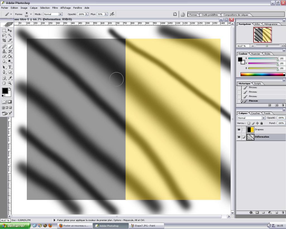This screenshot has height=229, width=286.
Task: Click the démarrer Start button
Action: (15, 226)
